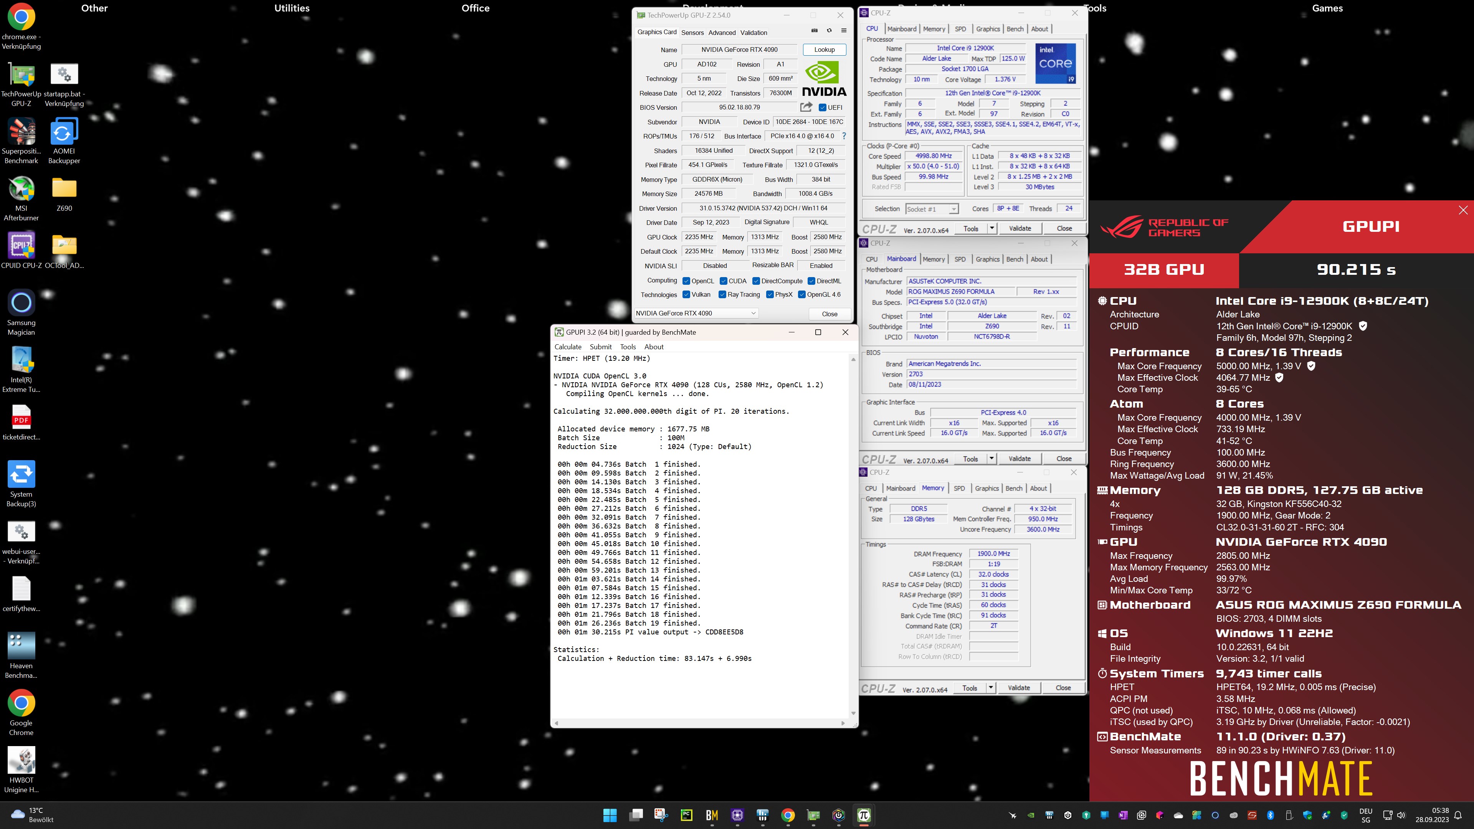Open the ticketdirect PDF file icon
The image size is (1474, 829).
(x=21, y=422)
